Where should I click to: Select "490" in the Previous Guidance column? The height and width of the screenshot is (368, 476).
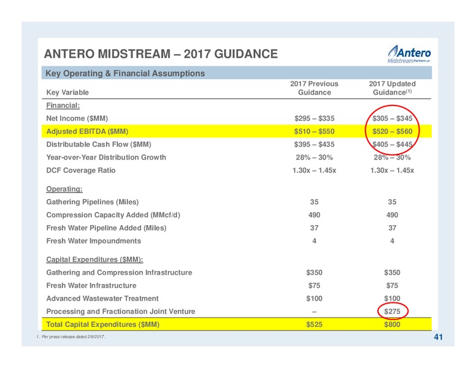pos(314,215)
